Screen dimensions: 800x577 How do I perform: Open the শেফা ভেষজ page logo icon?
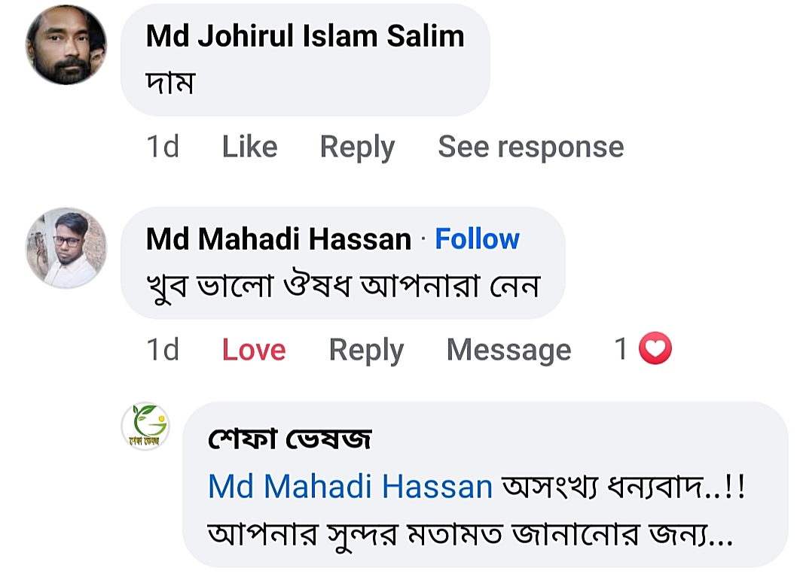click(x=145, y=427)
